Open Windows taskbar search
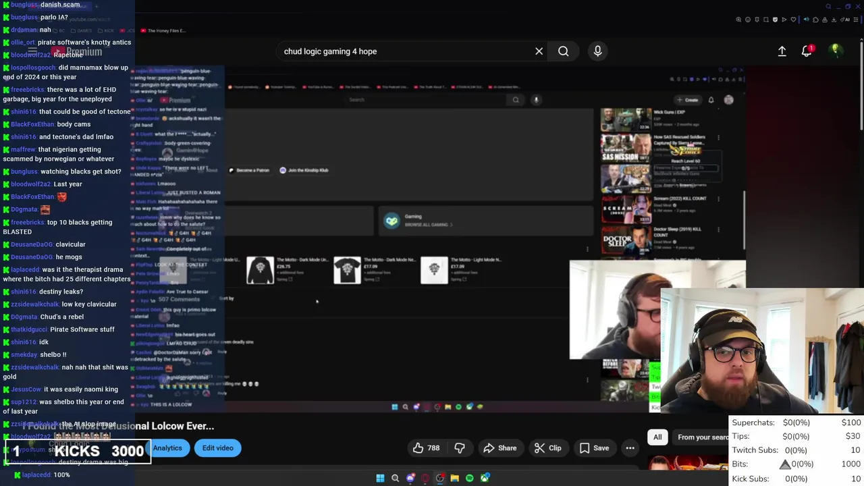This screenshot has width=864, height=486. pos(395,478)
